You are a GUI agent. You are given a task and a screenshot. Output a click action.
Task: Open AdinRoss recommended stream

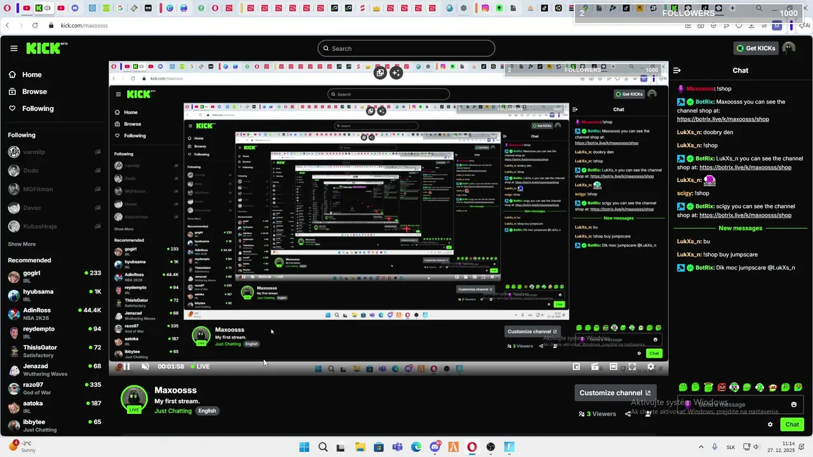pos(54,314)
